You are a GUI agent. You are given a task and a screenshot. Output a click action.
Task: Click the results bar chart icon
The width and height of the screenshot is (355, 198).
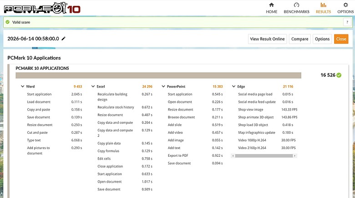point(323,5)
